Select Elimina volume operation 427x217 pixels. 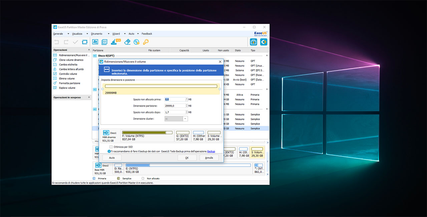[64, 79]
